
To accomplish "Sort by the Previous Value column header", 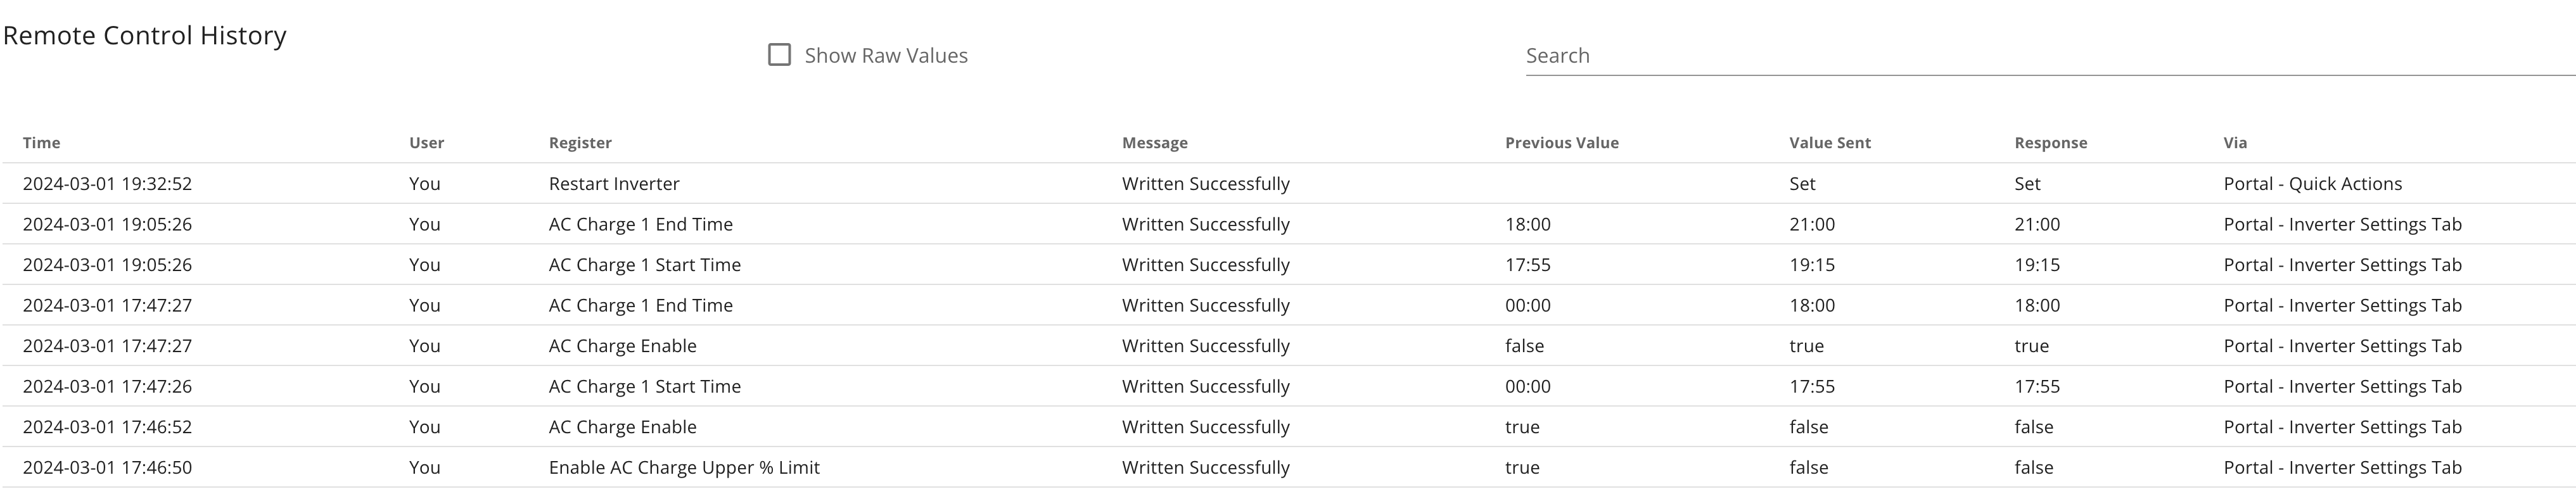I will pyautogui.click(x=1562, y=143).
